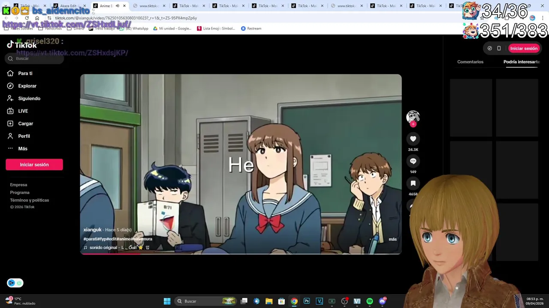The height and width of the screenshot is (308, 549).
Task: Focus the TikTok Buscar search field
Action: (x=35, y=59)
